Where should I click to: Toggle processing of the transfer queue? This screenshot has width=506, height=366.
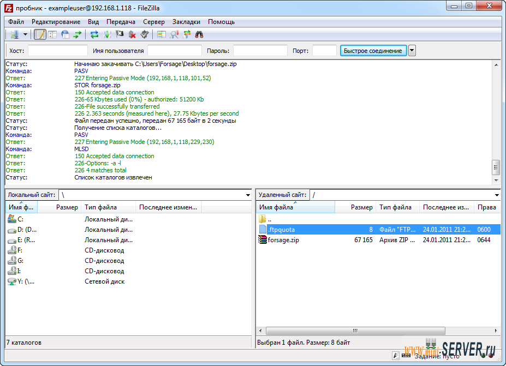[107, 34]
